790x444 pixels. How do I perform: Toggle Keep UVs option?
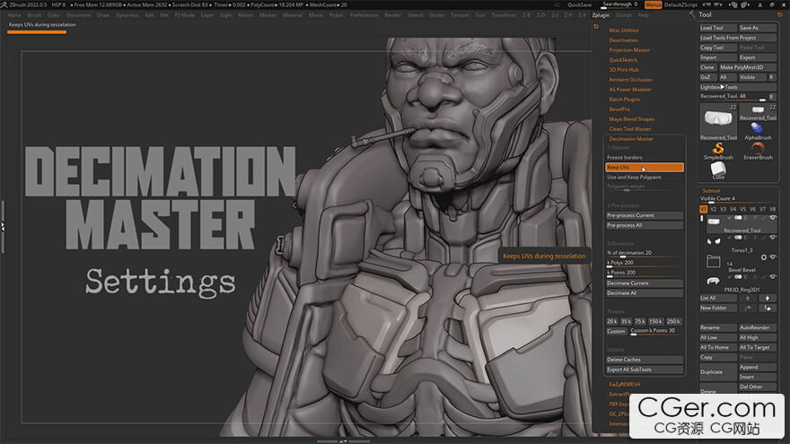click(x=645, y=167)
